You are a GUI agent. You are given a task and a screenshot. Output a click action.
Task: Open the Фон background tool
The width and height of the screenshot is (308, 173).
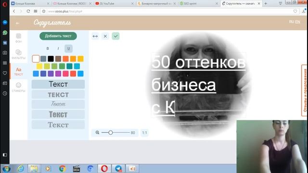coord(18,38)
